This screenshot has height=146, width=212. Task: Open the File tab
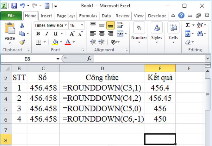pyautogui.click(x=11, y=16)
